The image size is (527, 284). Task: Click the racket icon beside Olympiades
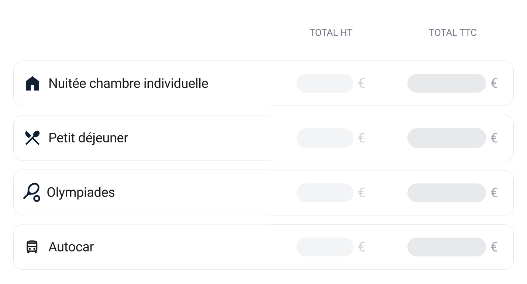point(32,192)
